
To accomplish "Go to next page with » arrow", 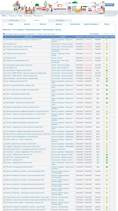I will coord(114,34).
